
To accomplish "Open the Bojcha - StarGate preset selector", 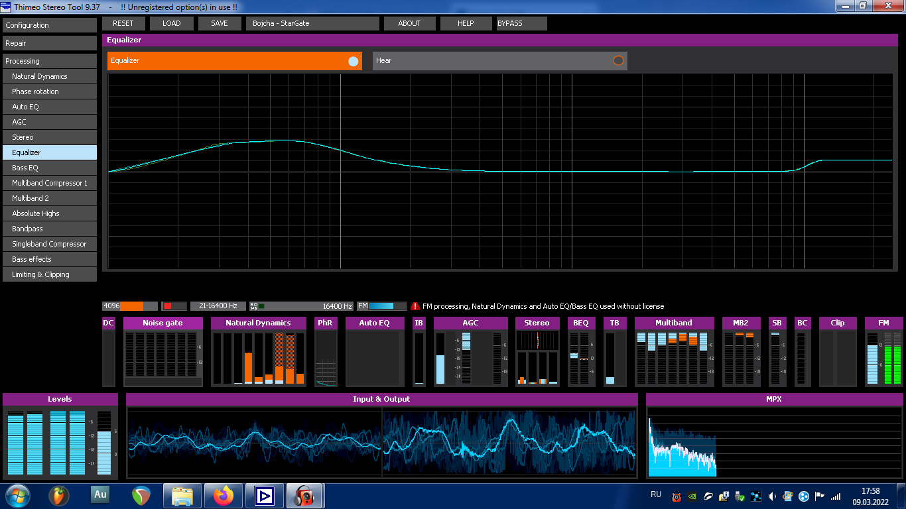I will (x=312, y=23).
